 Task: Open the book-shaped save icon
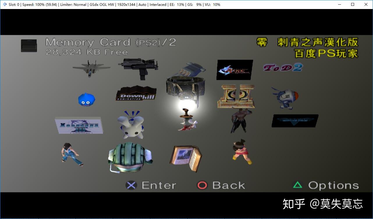186,157
